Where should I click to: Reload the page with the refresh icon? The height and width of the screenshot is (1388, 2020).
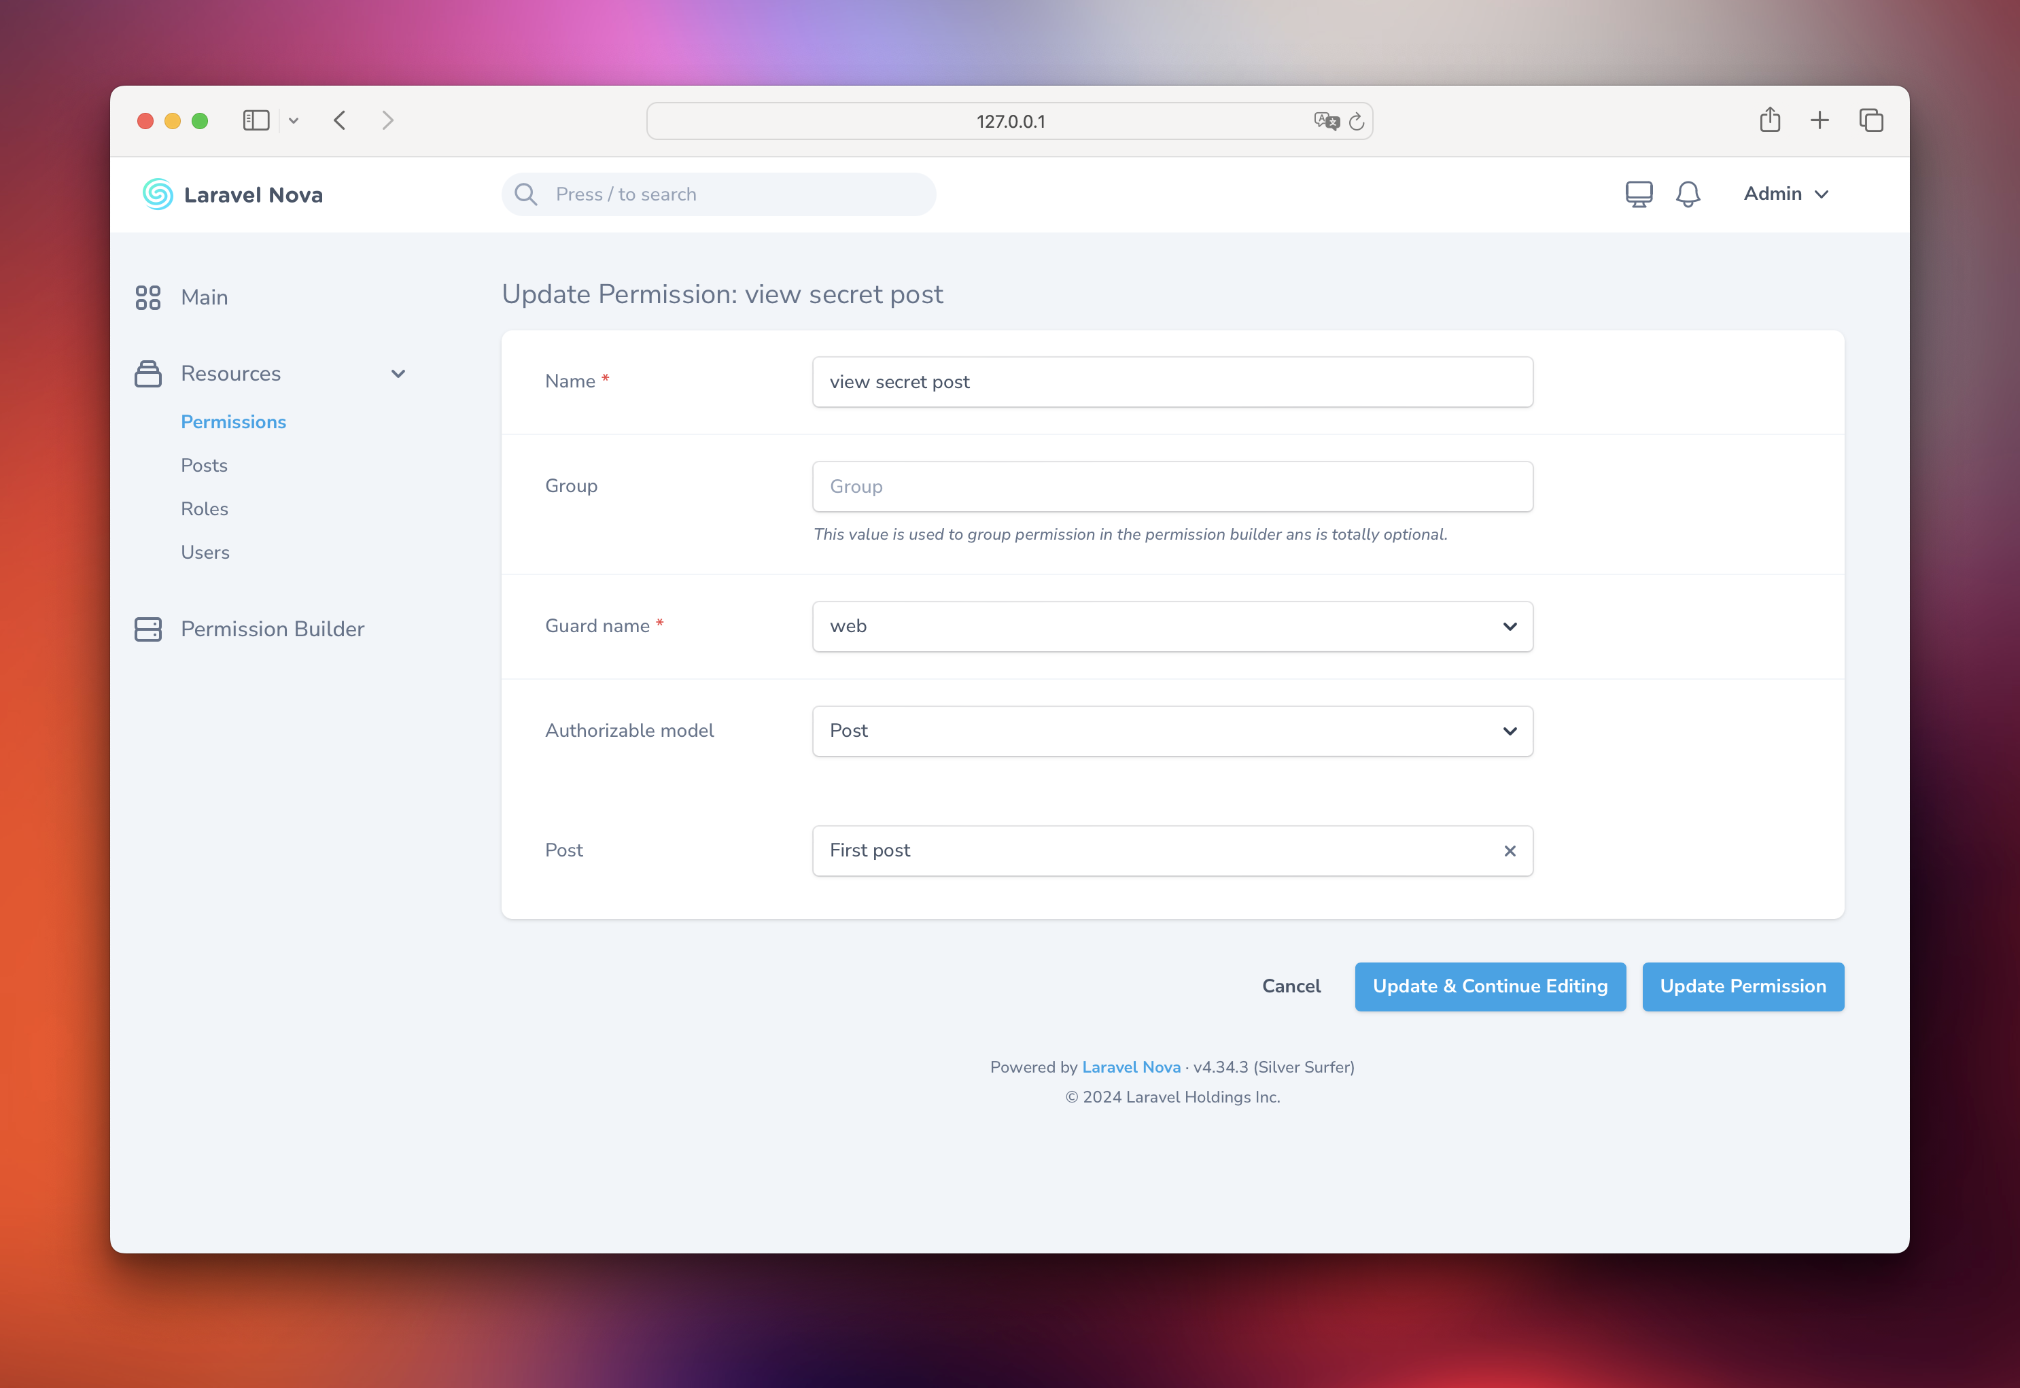tap(1357, 121)
